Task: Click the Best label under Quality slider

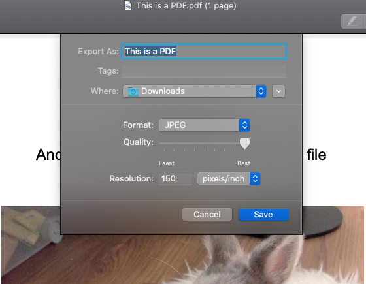Action: pos(244,163)
